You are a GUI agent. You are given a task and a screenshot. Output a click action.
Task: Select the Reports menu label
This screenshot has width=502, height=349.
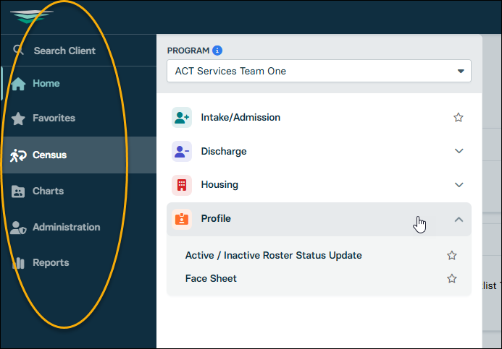pos(51,263)
